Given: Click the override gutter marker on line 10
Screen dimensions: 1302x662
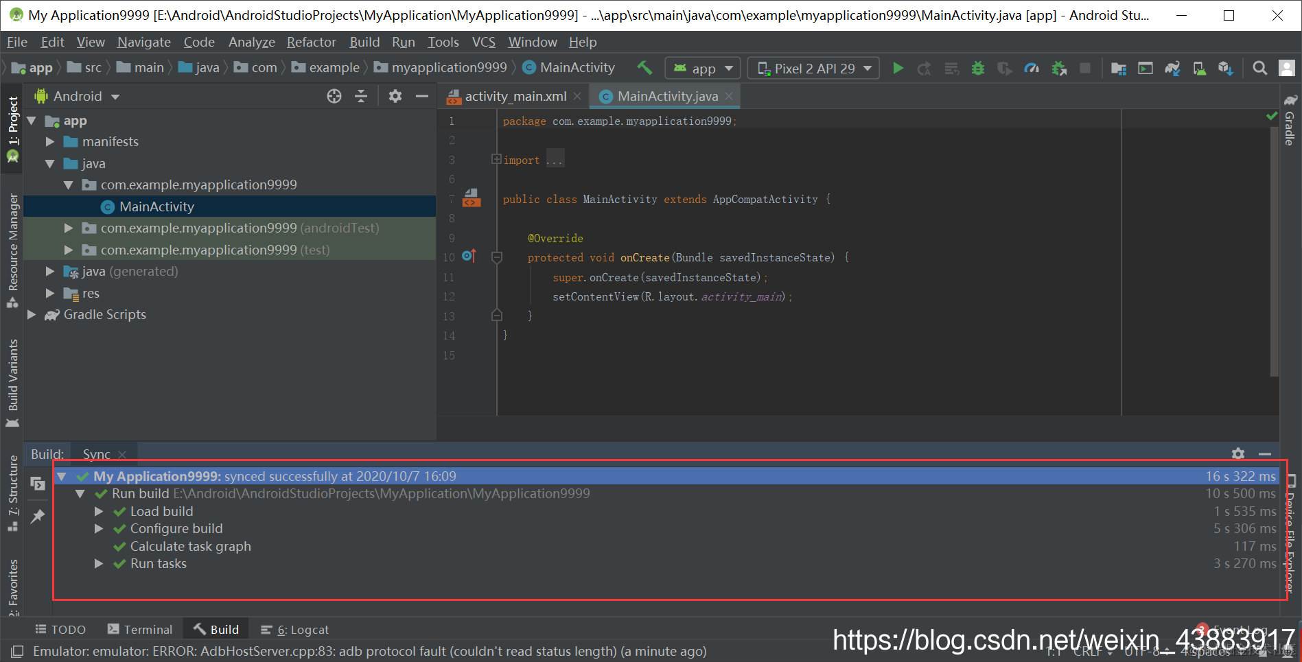Looking at the screenshot, I should (469, 257).
